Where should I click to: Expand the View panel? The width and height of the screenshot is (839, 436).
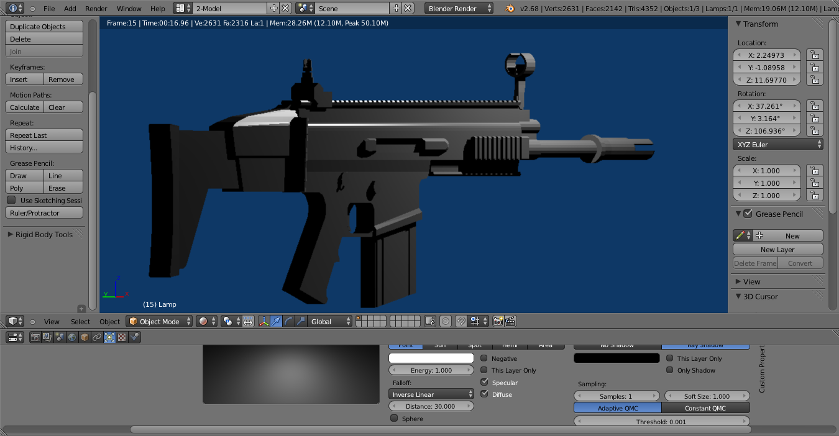tap(738, 281)
